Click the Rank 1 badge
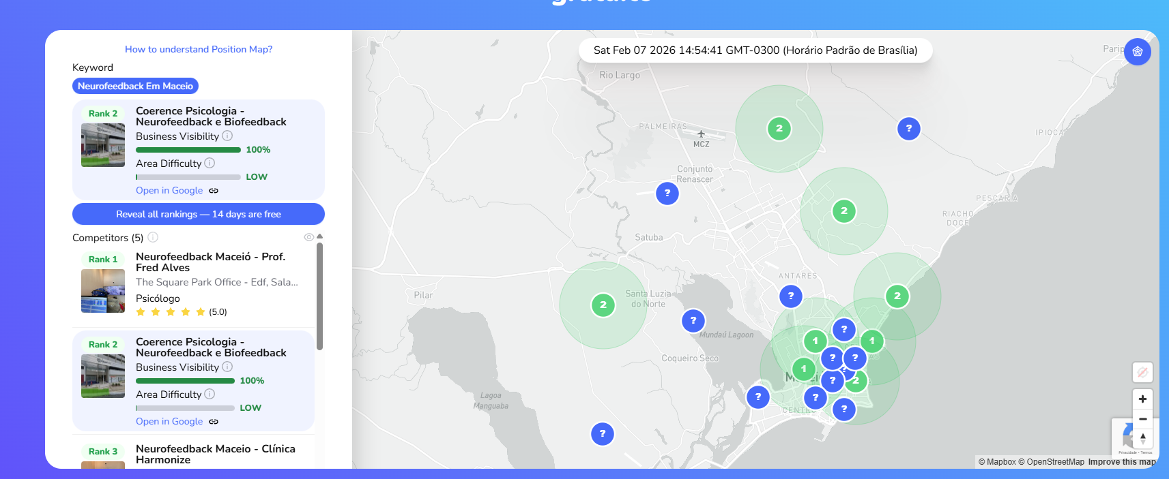This screenshot has width=1169, height=479. (103, 260)
